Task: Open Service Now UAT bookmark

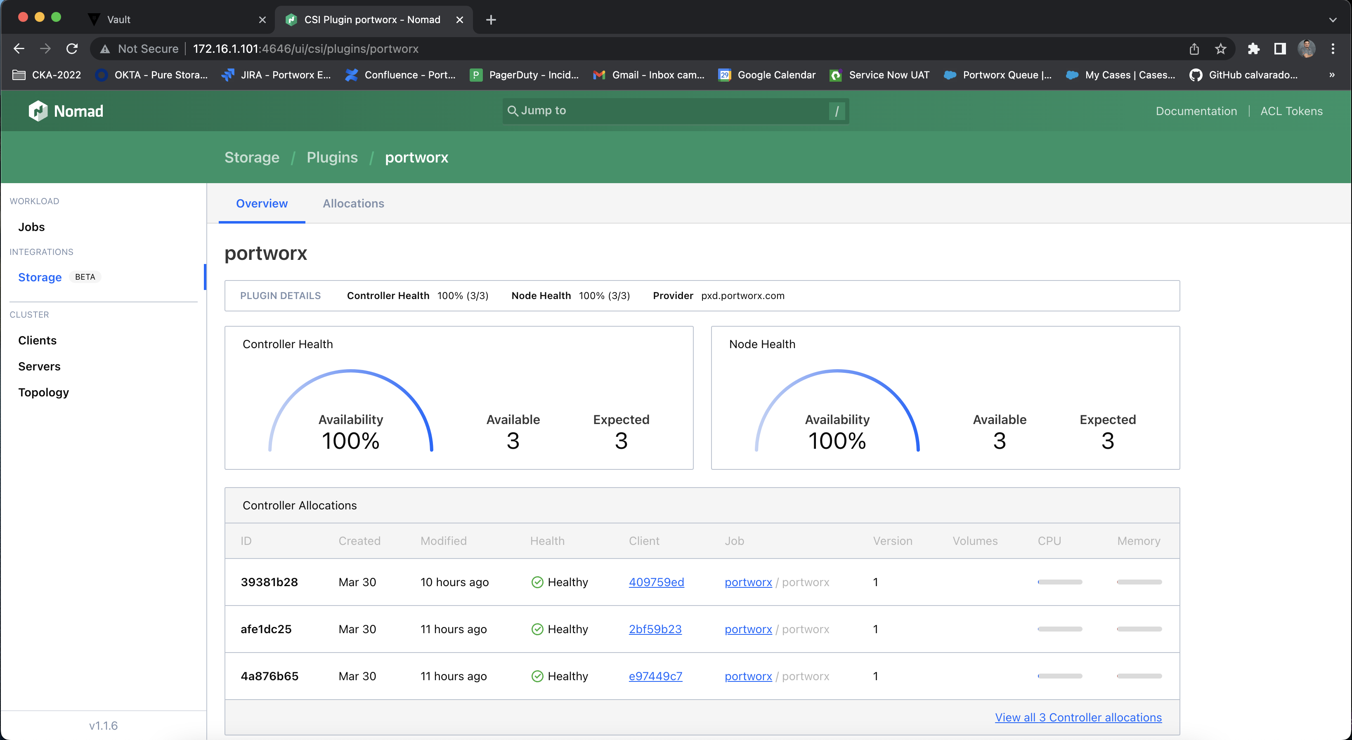Action: tap(879, 75)
